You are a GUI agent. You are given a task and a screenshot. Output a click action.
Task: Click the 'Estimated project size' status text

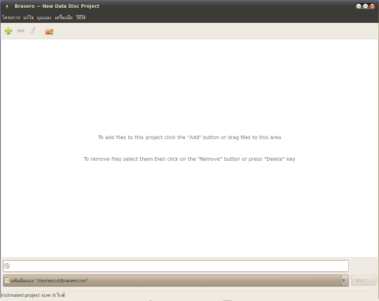[33, 295]
